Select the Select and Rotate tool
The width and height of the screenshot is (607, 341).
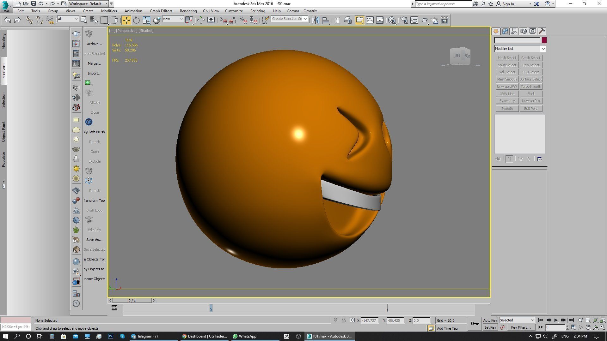(136, 20)
